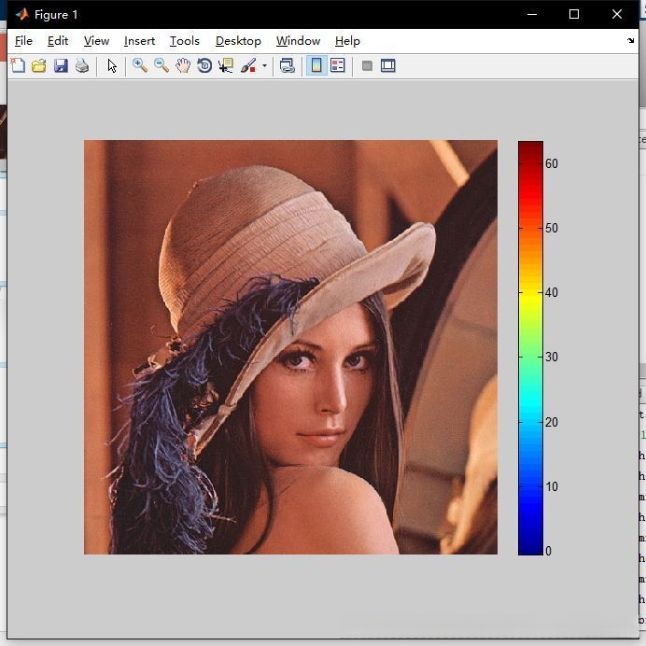Click the jet colorbar beside the image
Viewport: 646px width, 646px height.
pos(530,347)
